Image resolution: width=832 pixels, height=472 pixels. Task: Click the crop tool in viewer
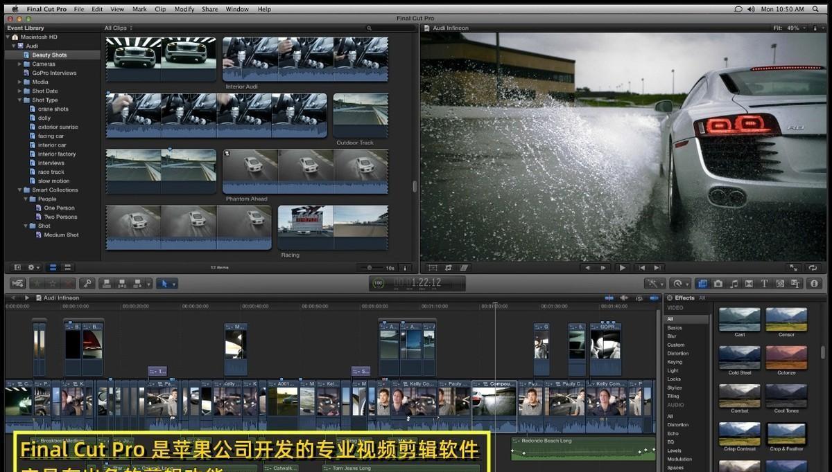pos(449,268)
